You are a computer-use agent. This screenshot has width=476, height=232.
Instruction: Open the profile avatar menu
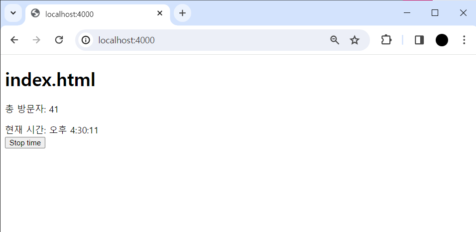pyautogui.click(x=442, y=40)
